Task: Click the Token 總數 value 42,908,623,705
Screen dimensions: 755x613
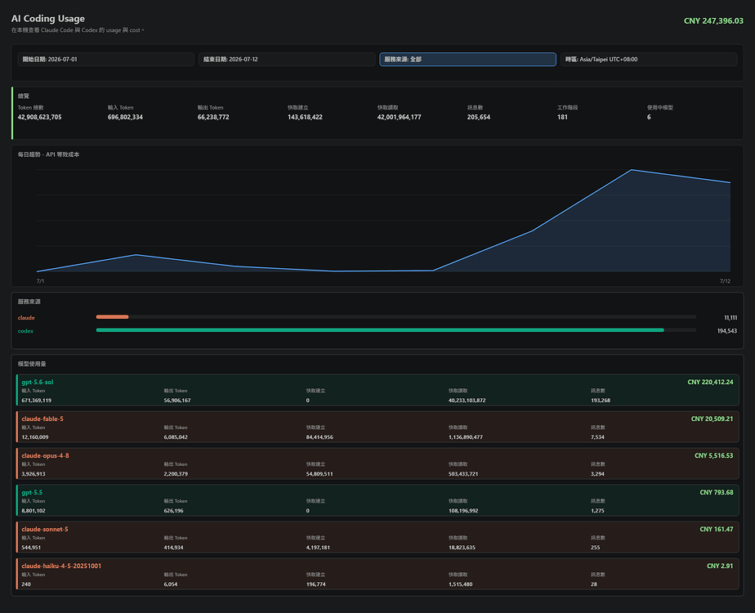Action: [x=39, y=117]
